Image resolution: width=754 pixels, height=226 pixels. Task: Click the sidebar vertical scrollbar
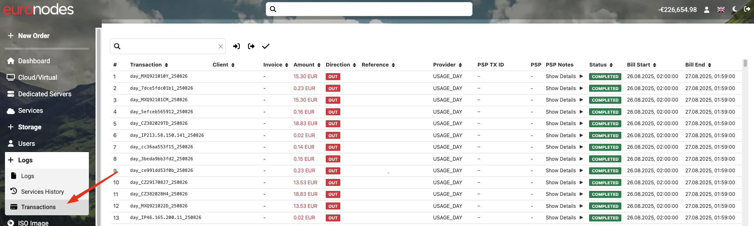click(x=98, y=127)
